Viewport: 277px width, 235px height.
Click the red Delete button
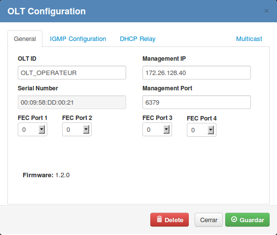coord(170,220)
